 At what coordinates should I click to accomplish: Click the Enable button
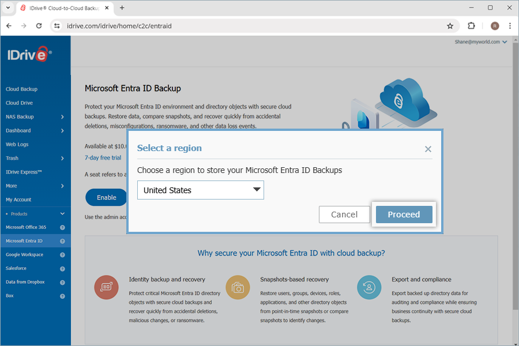click(106, 197)
